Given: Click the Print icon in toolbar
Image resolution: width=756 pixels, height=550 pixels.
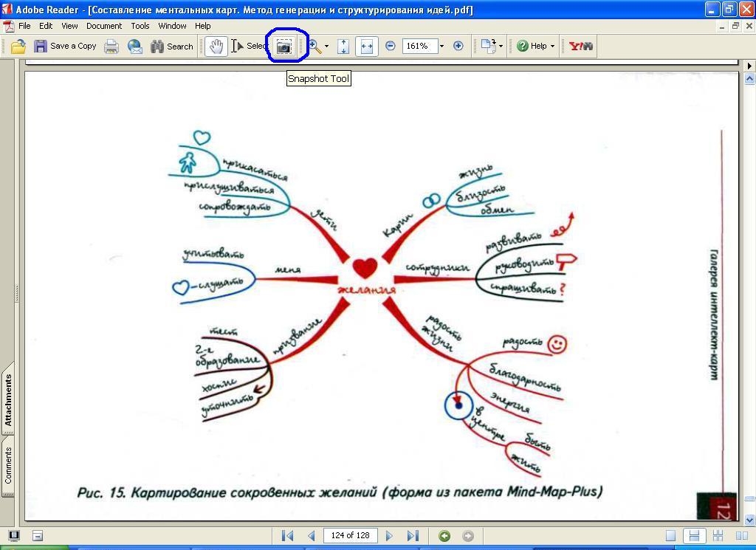Looking at the screenshot, I should (111, 46).
